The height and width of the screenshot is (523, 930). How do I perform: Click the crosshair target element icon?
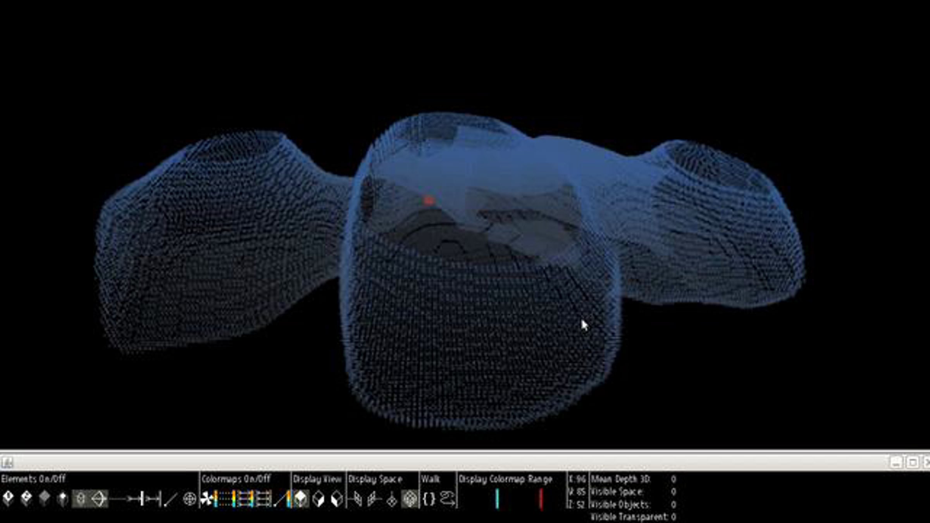click(189, 499)
